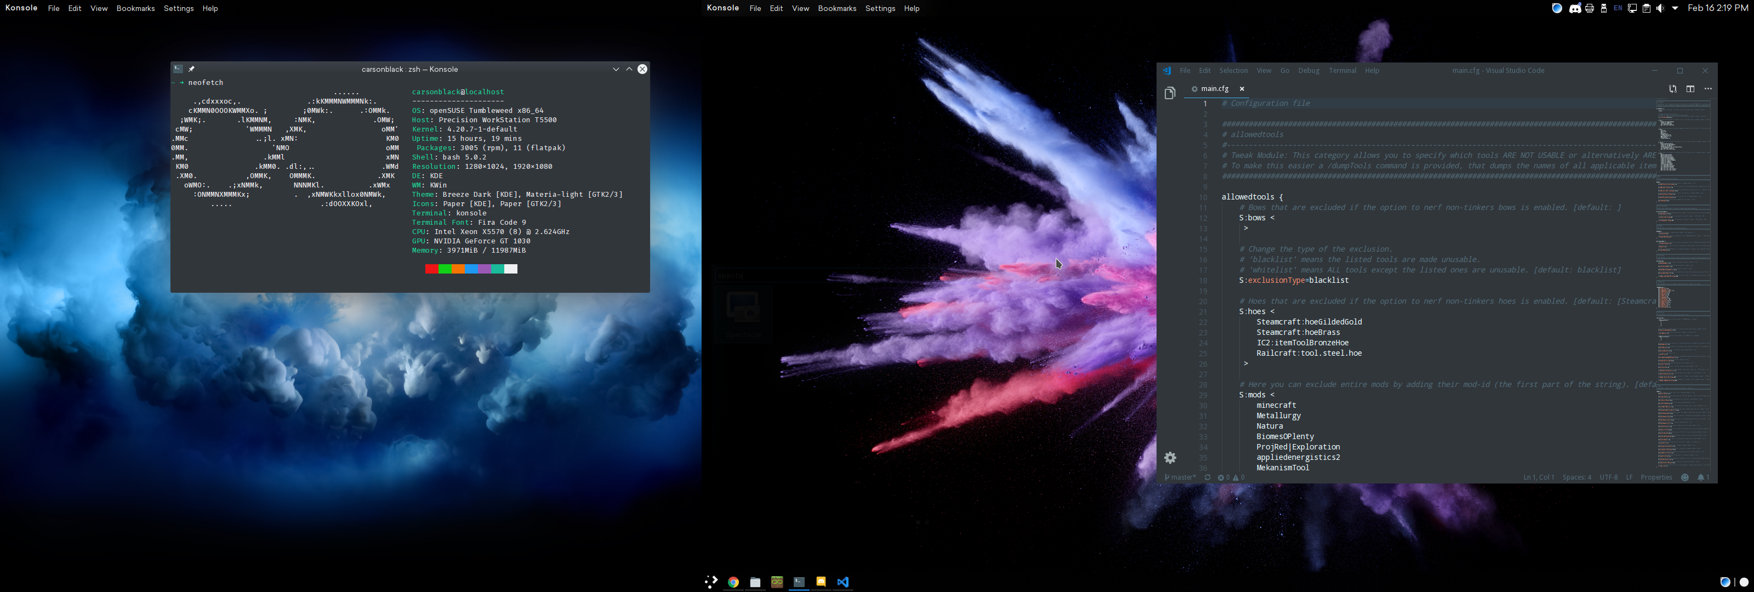Expand hidden system tray icons arrow
Screen dimensions: 1754x592
pyautogui.click(x=1675, y=9)
